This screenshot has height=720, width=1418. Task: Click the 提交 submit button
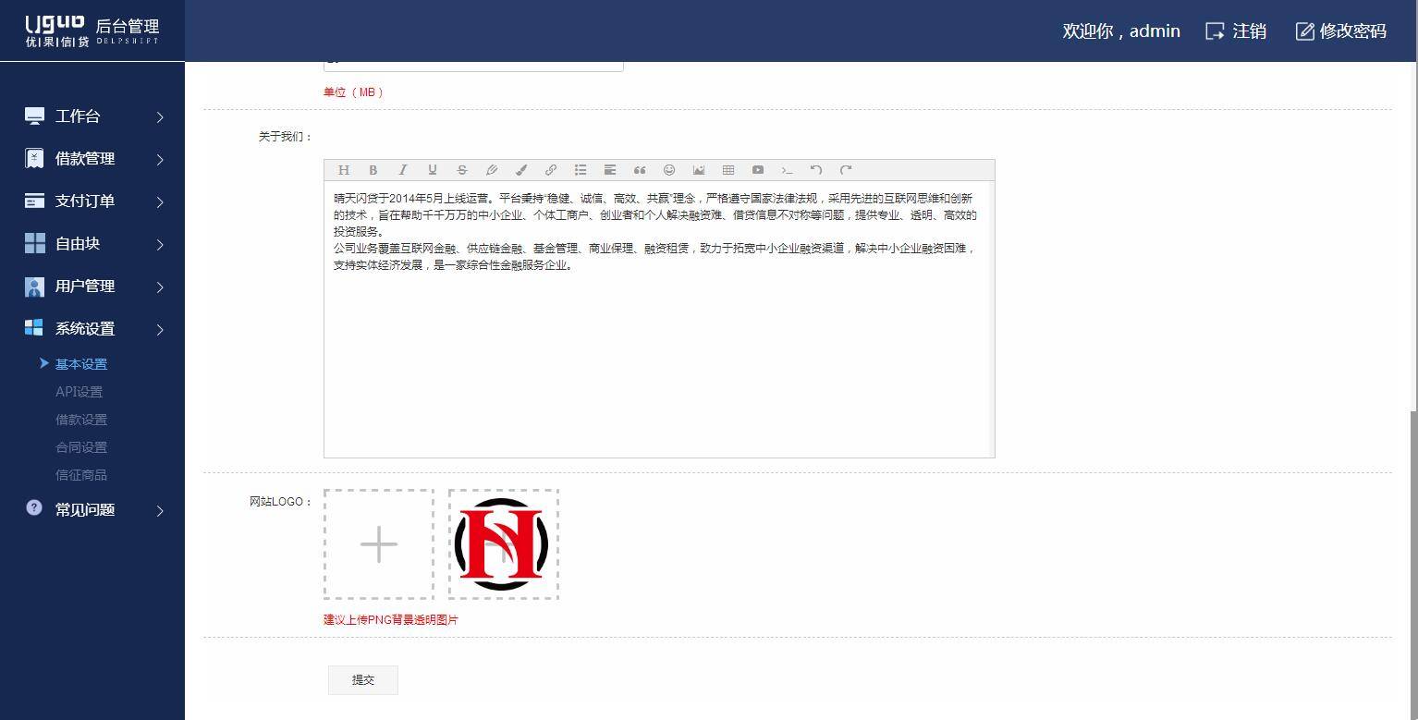(362, 679)
